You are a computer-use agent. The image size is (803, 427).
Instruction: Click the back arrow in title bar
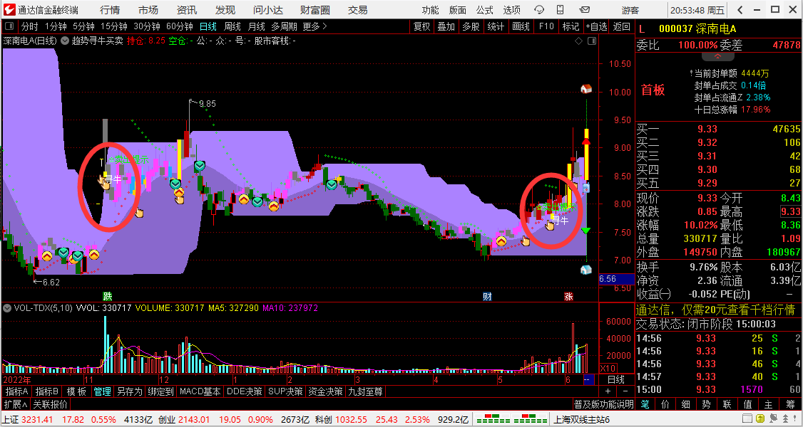(x=740, y=9)
